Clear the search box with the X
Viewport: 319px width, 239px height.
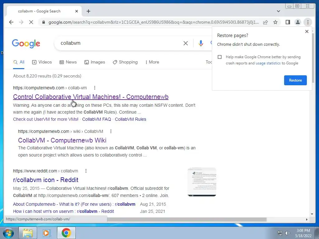pyautogui.click(x=186, y=43)
